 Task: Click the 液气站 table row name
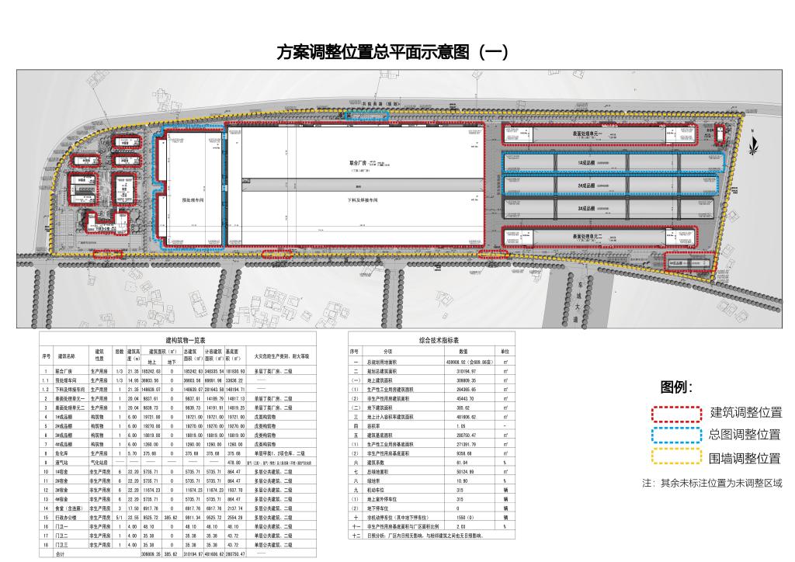[x=61, y=463]
